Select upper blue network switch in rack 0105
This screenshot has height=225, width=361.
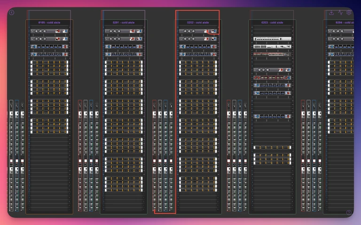point(49,47)
